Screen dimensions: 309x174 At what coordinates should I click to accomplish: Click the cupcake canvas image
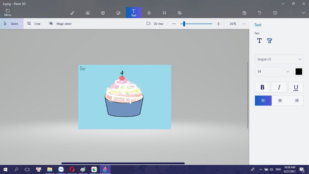(x=125, y=97)
